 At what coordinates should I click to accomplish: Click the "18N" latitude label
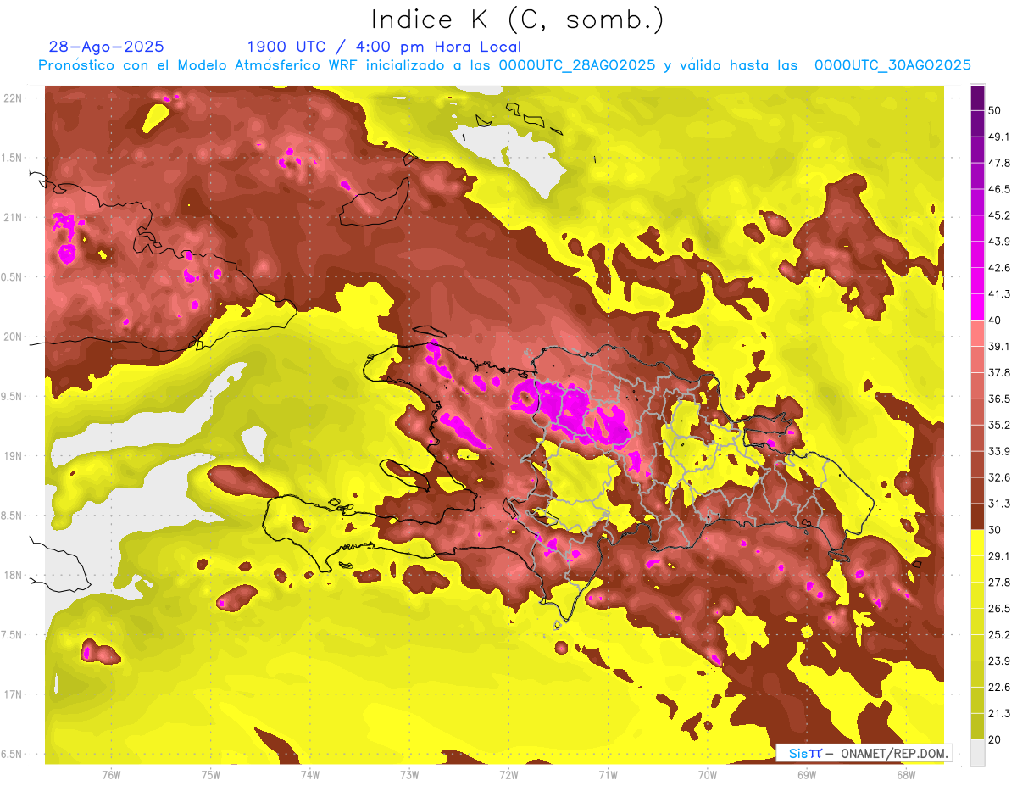point(13,576)
